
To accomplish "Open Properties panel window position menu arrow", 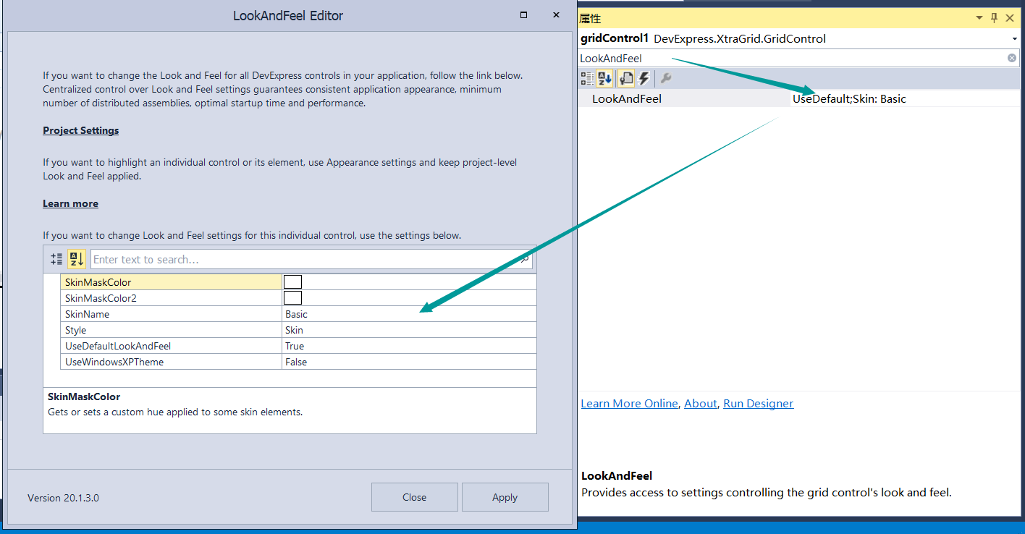I will click(979, 18).
